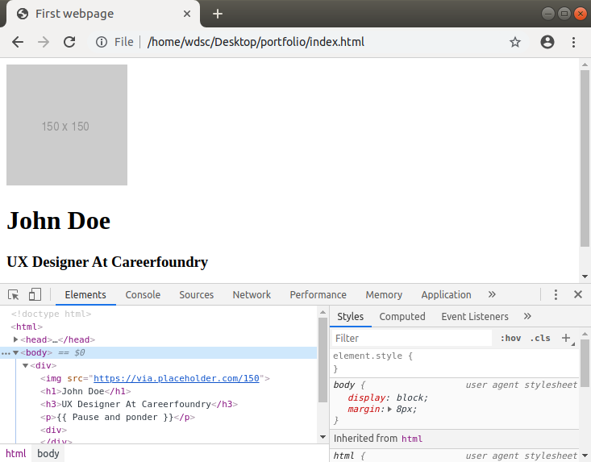The width and height of the screenshot is (591, 462).
Task: Close the DevTools panel
Action: (578, 294)
